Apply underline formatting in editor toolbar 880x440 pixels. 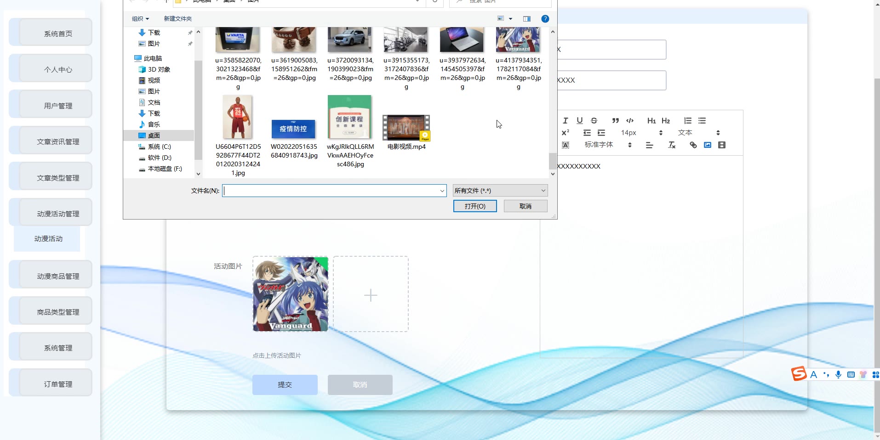tap(580, 121)
